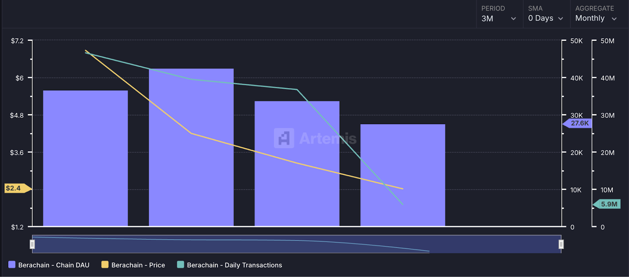
Task: Click the right range selector handle
Action: point(561,244)
